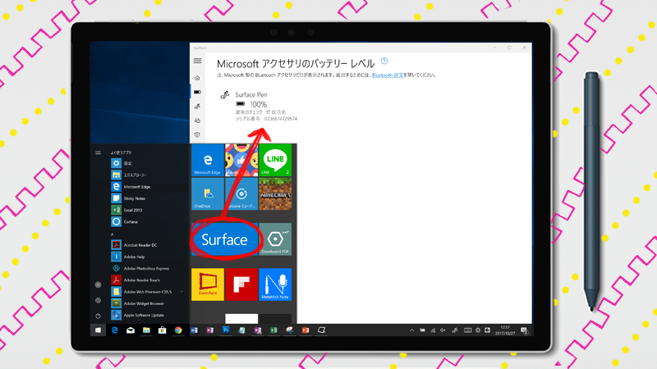Open the OneDrive tile
657x369 pixels.
tap(208, 194)
